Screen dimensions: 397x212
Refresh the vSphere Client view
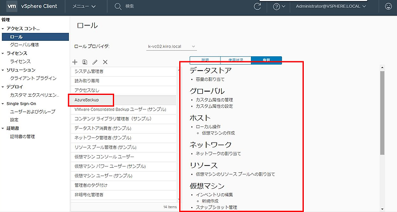[257, 6]
